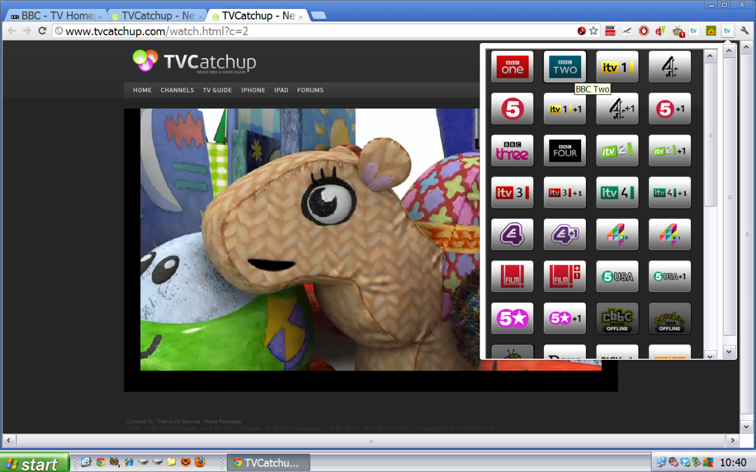The image size is (756, 472).
Task: Select the offline CBeebies channel tile
Action: pyautogui.click(x=670, y=319)
